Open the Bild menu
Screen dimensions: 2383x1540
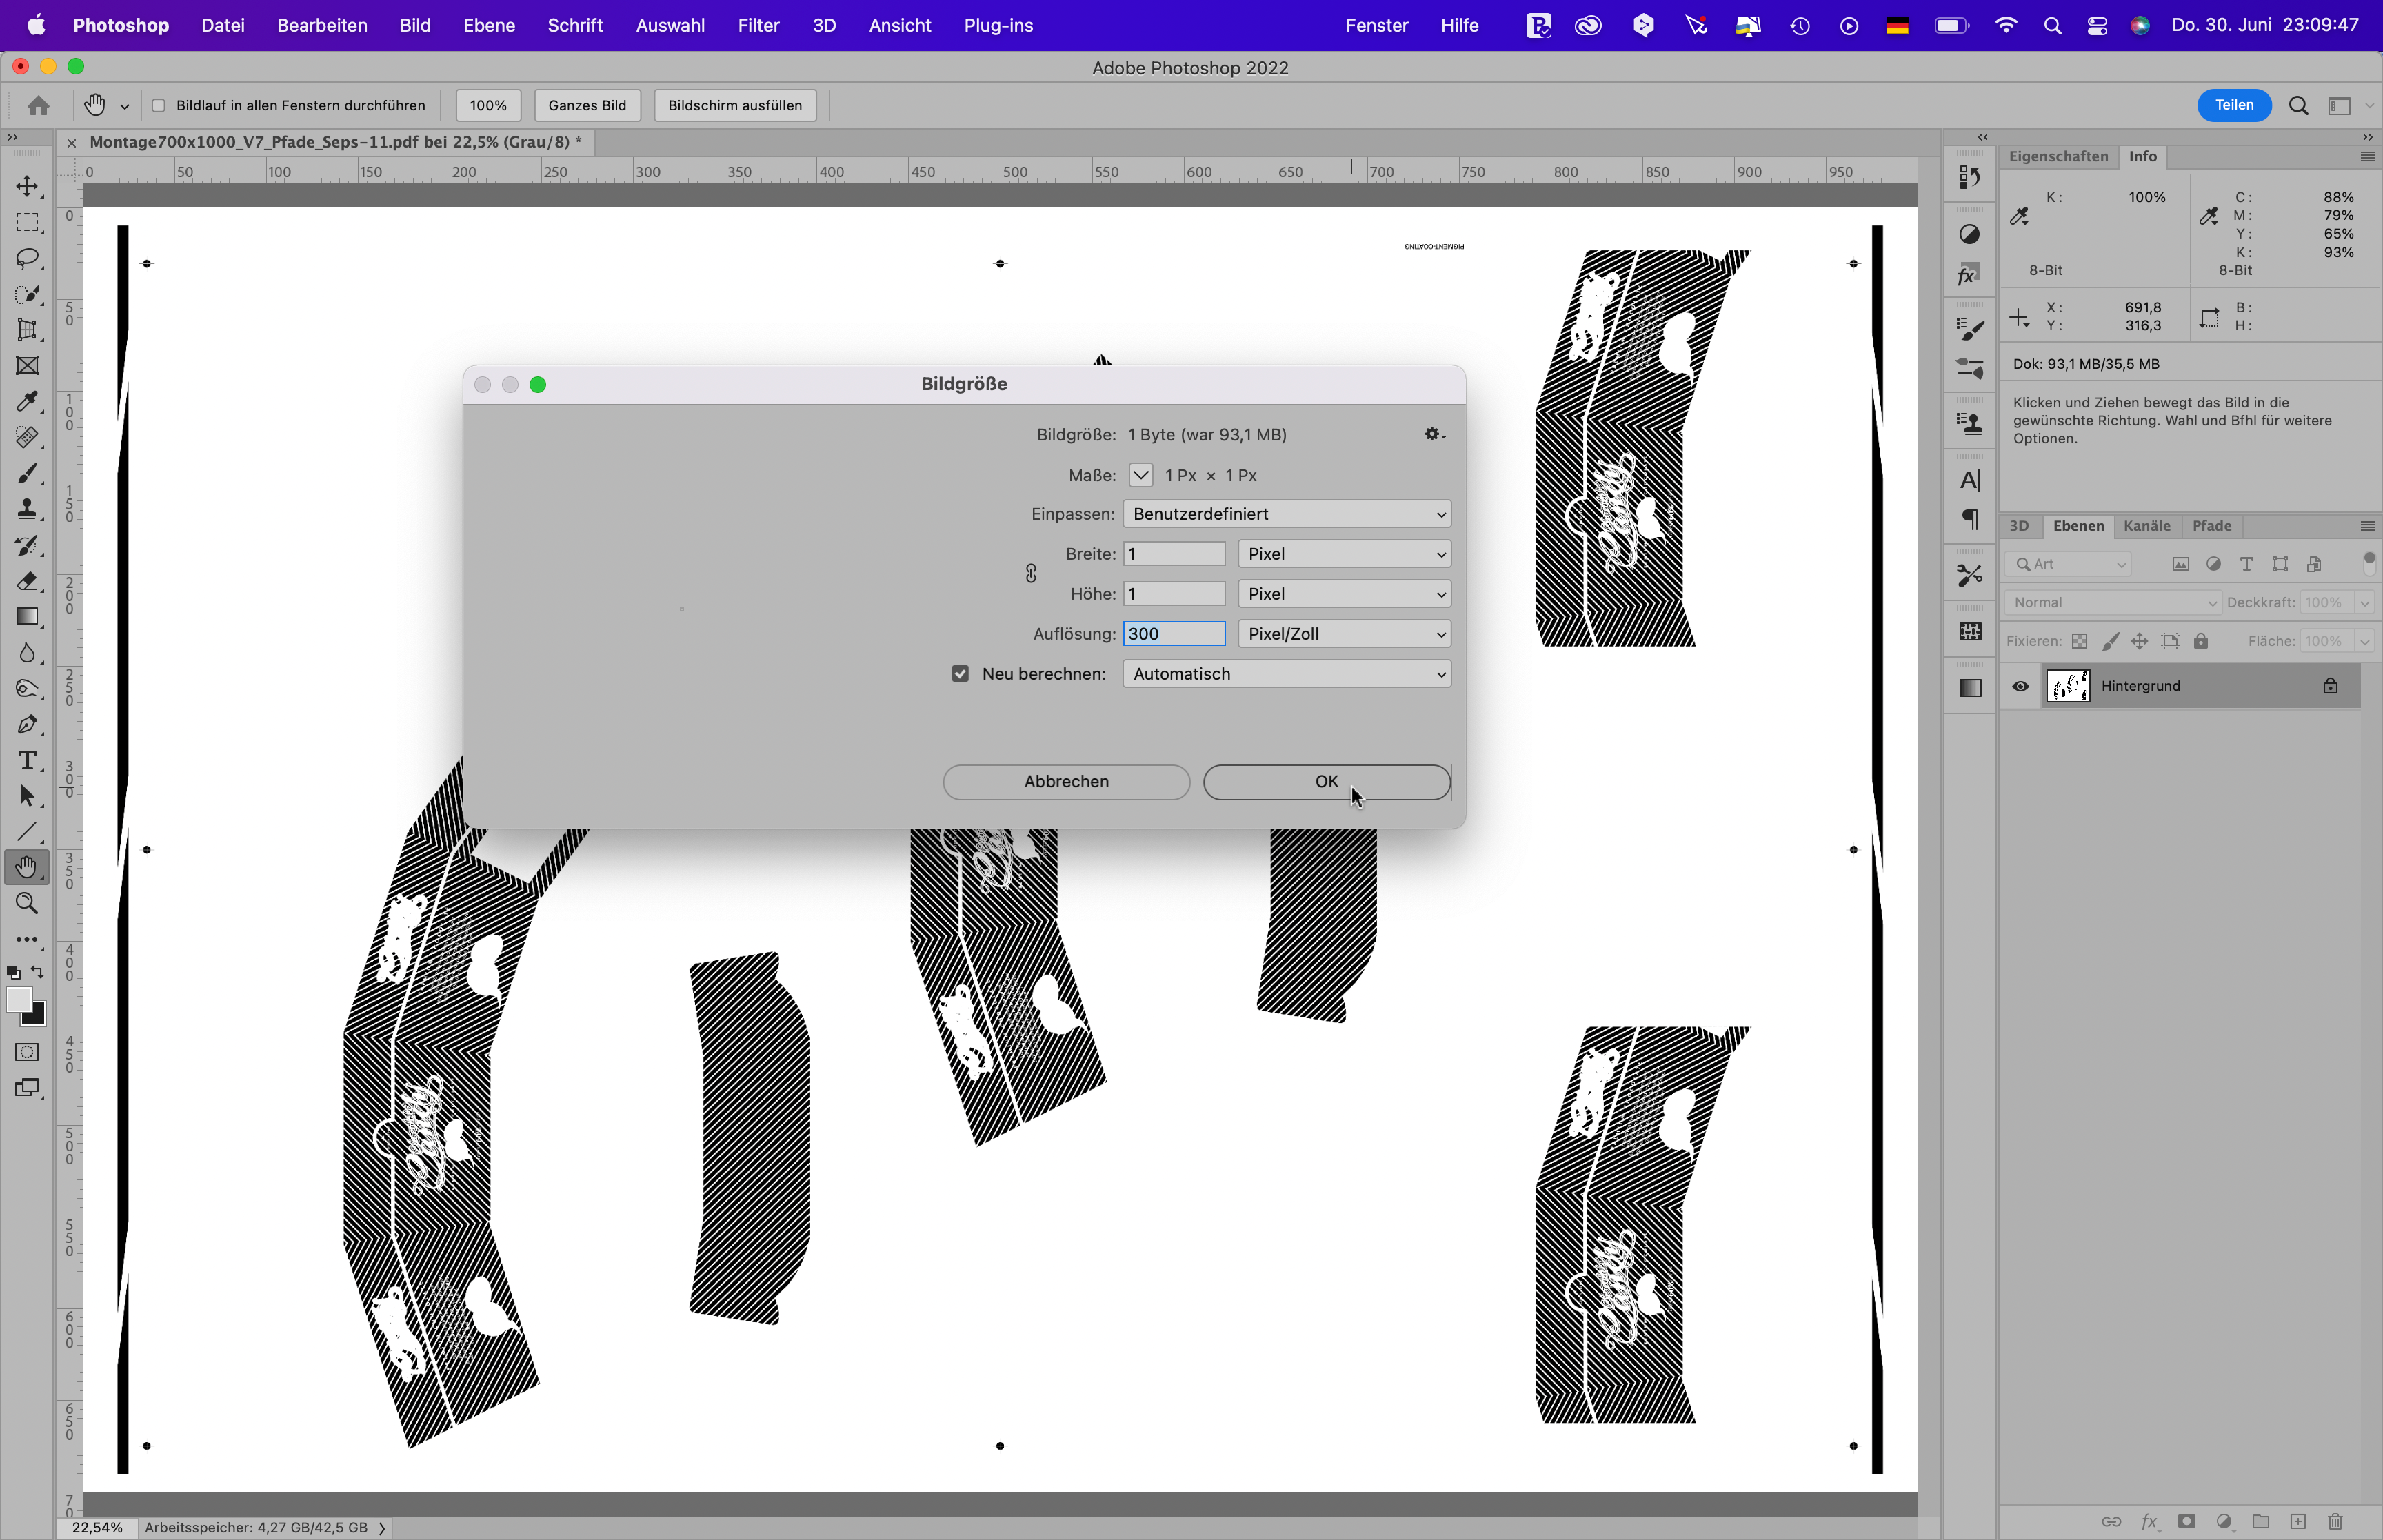point(415,25)
